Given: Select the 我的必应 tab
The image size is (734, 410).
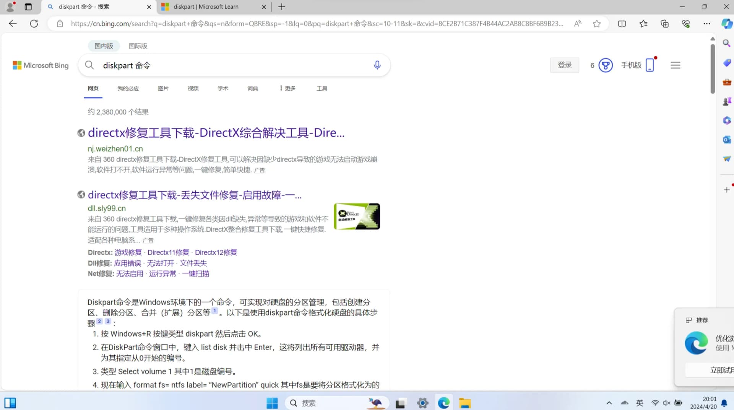Looking at the screenshot, I should pyautogui.click(x=128, y=88).
